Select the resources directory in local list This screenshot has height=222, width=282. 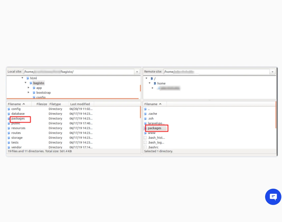(18, 128)
